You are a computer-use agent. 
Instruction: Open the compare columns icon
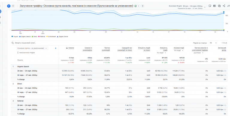coord(215,6)
